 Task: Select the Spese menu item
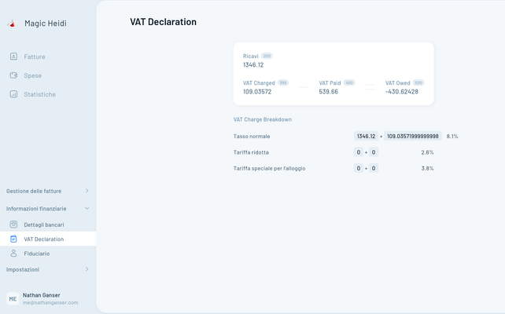tap(32, 75)
